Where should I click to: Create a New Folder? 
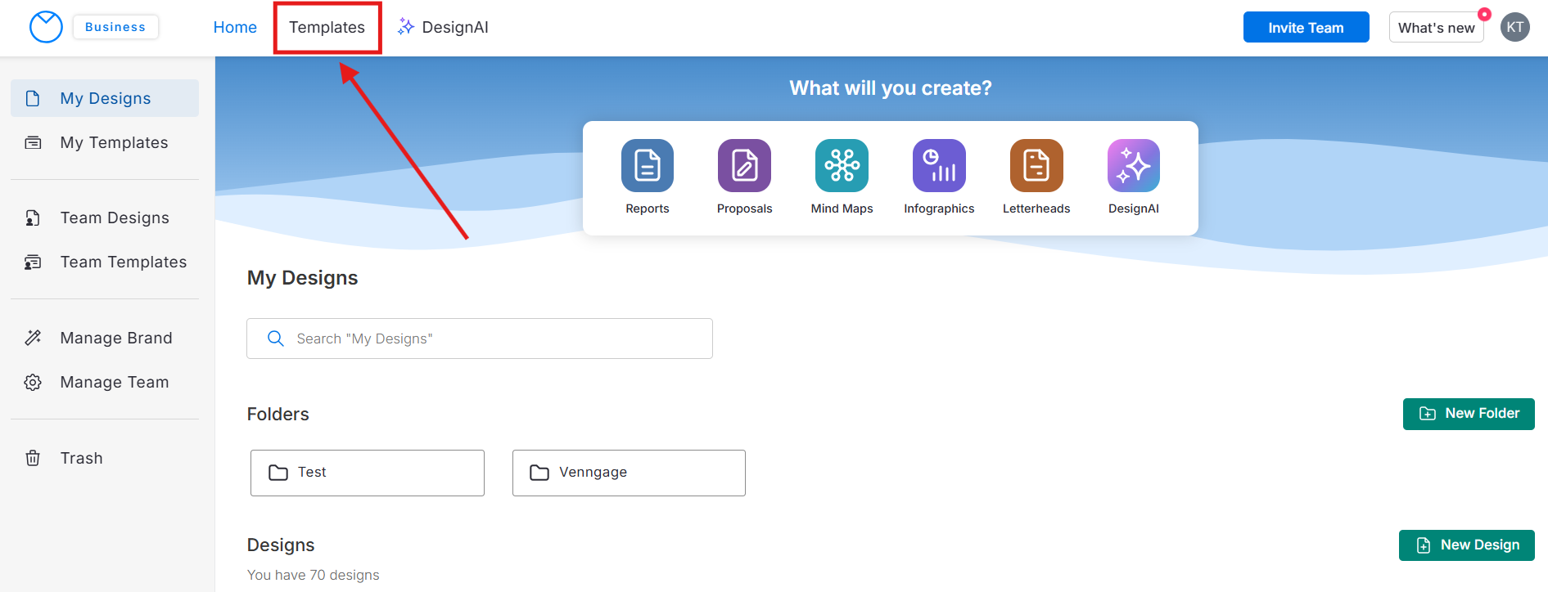[1469, 414]
